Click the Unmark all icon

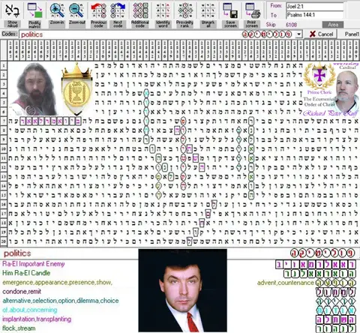208,10
